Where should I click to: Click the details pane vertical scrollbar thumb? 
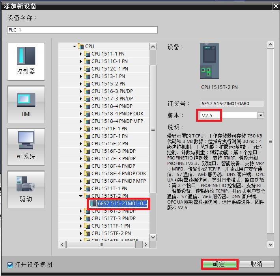coord(271,141)
